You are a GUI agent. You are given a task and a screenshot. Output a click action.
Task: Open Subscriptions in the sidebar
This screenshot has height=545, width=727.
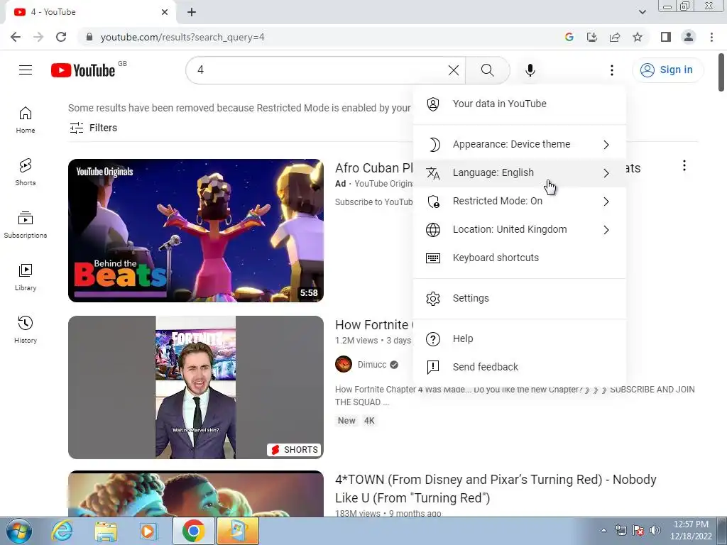click(26, 225)
